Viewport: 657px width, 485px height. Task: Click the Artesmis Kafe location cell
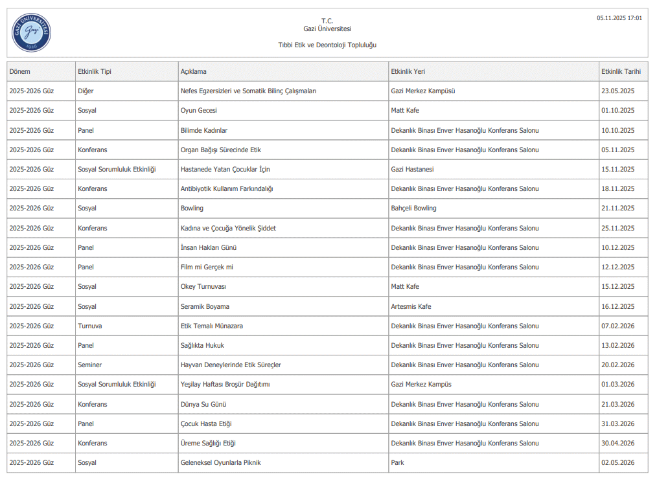pyautogui.click(x=411, y=306)
